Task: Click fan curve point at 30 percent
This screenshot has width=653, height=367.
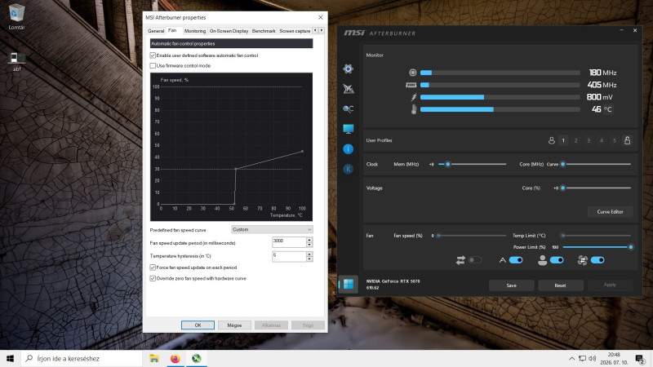Action: (x=236, y=169)
